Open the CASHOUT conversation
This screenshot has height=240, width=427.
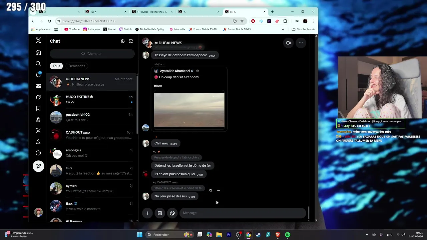pos(91,135)
